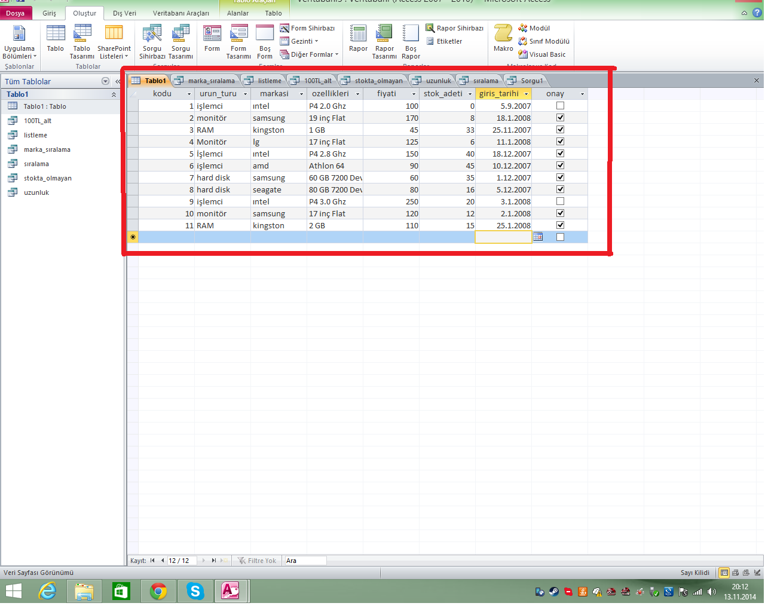Open date picker calendar icon in new row
The height and width of the screenshot is (612, 765).
pyautogui.click(x=538, y=237)
